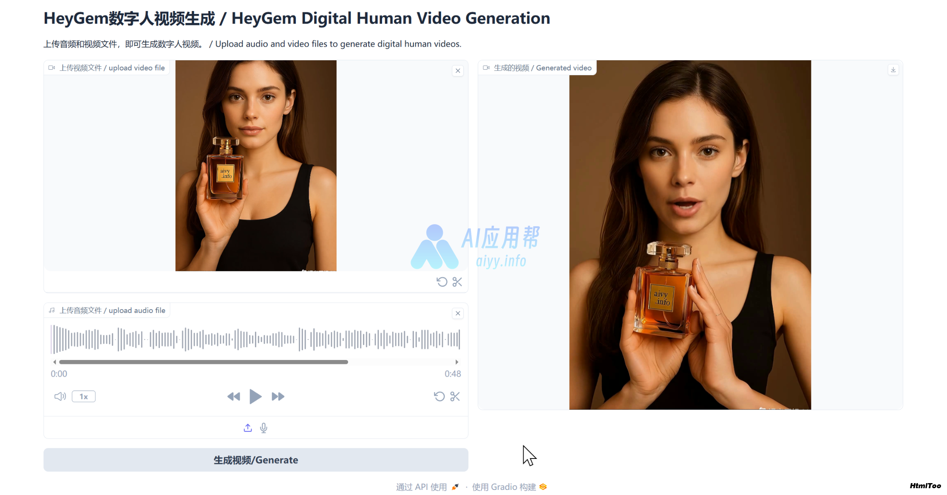Click the 生成视频/Generate button

click(256, 460)
